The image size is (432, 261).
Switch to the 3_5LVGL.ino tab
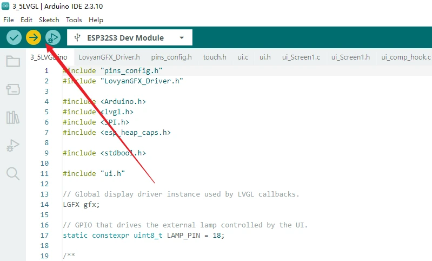tap(49, 57)
